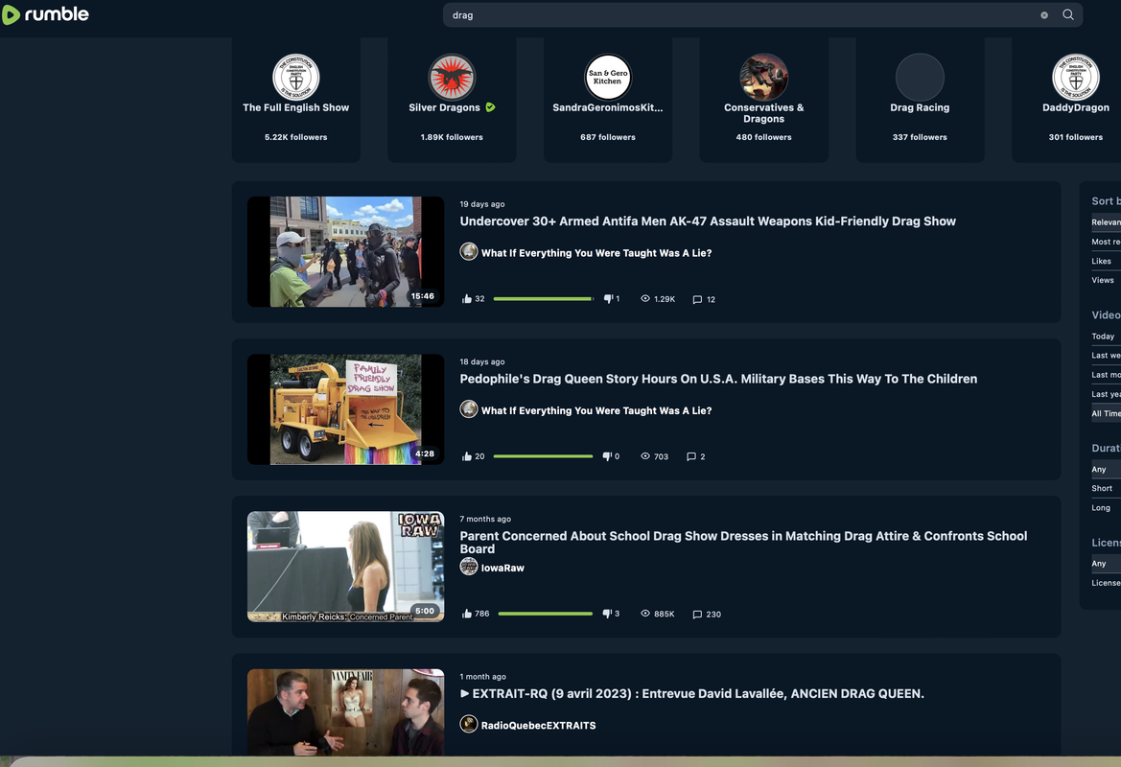Select Any under the Duration filter
This screenshot has height=767, width=1121.
click(x=1106, y=470)
